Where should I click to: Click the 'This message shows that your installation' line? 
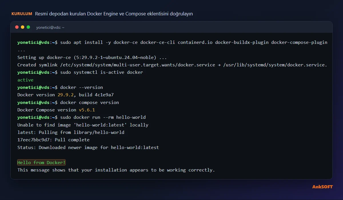click(x=116, y=170)
